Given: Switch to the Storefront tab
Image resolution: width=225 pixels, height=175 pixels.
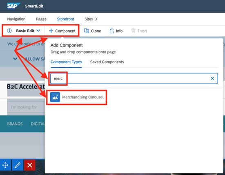Looking at the screenshot, I should [x=65, y=19].
